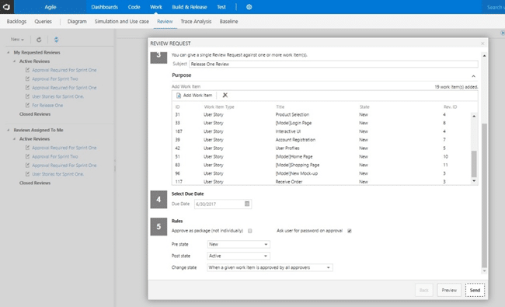505x307 pixels.
Task: Open the Code hub
Action: 134,7
